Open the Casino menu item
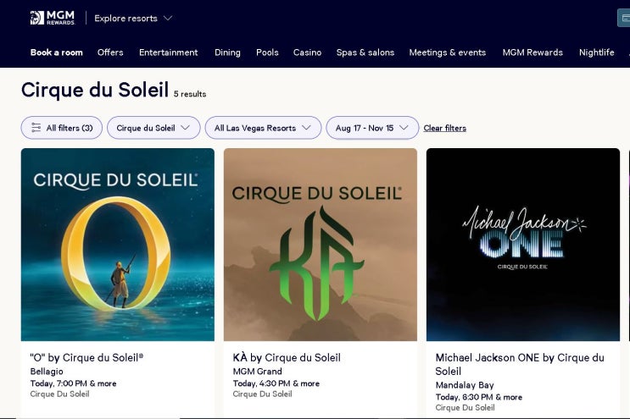This screenshot has width=630, height=419. (x=307, y=52)
